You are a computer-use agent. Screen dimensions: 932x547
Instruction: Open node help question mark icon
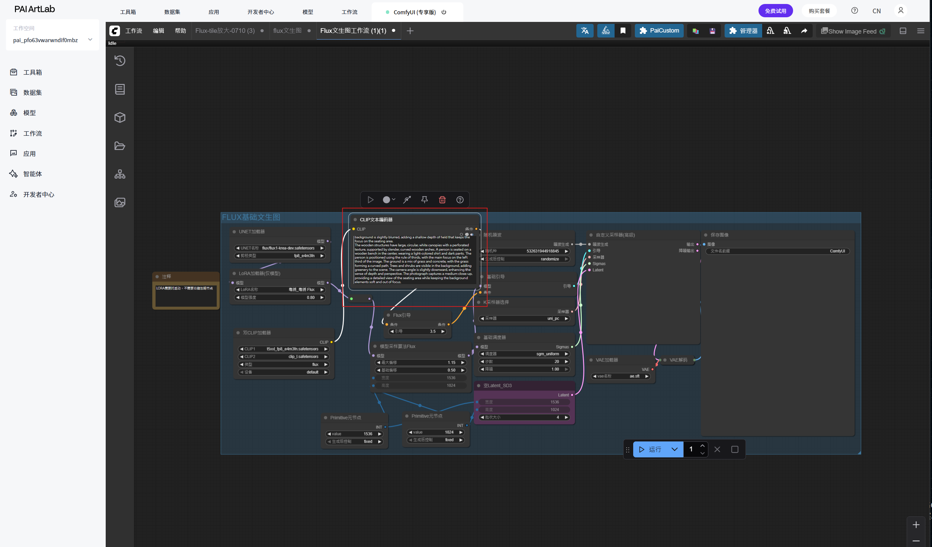460,200
